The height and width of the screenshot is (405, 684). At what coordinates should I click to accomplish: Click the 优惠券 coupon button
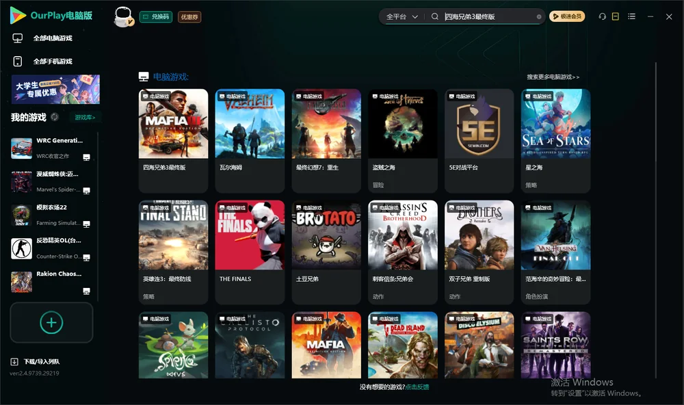click(189, 17)
